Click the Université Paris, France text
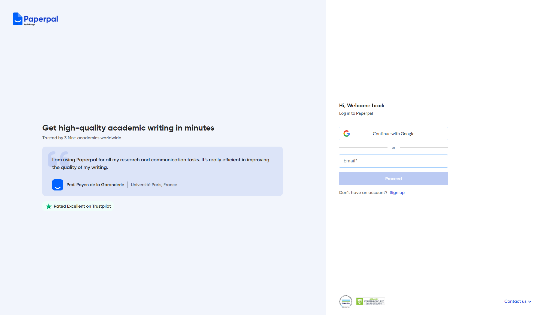 coord(154,185)
